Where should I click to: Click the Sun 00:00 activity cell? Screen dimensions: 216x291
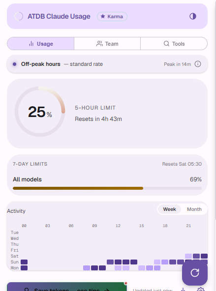pyautogui.click(x=24, y=262)
